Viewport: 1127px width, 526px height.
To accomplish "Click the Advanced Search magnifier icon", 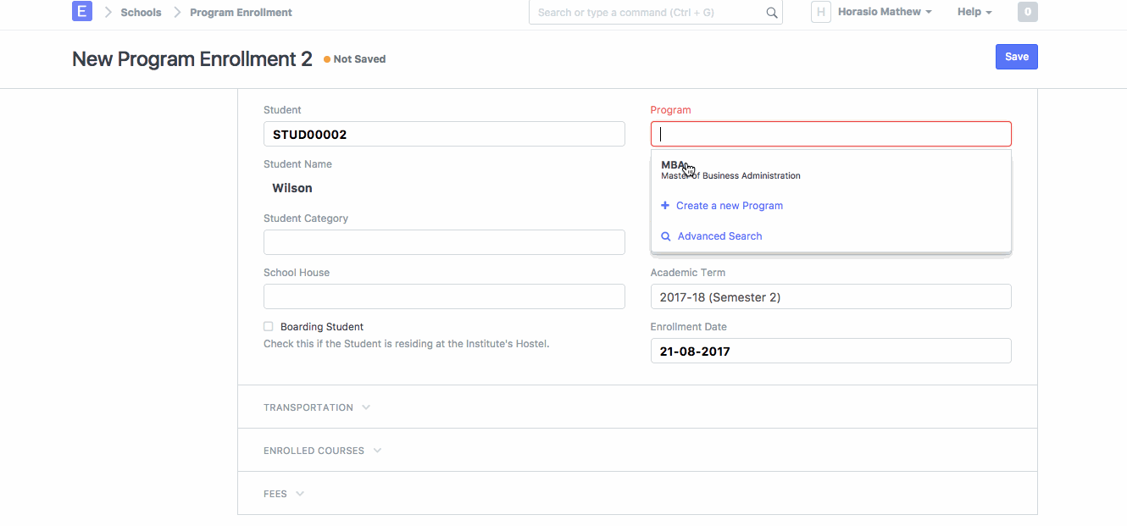I will pyautogui.click(x=666, y=236).
